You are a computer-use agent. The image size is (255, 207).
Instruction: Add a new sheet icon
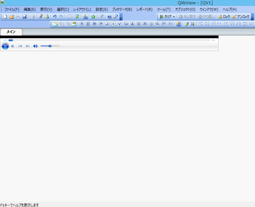[x=55, y=24]
